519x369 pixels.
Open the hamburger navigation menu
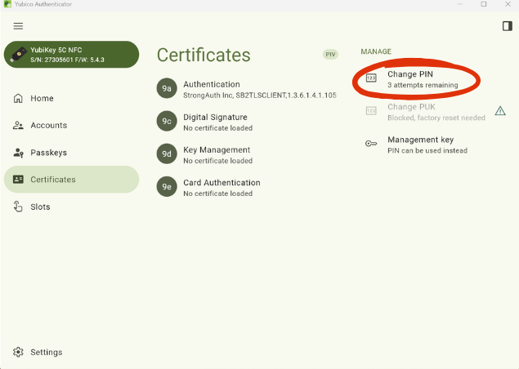point(18,26)
